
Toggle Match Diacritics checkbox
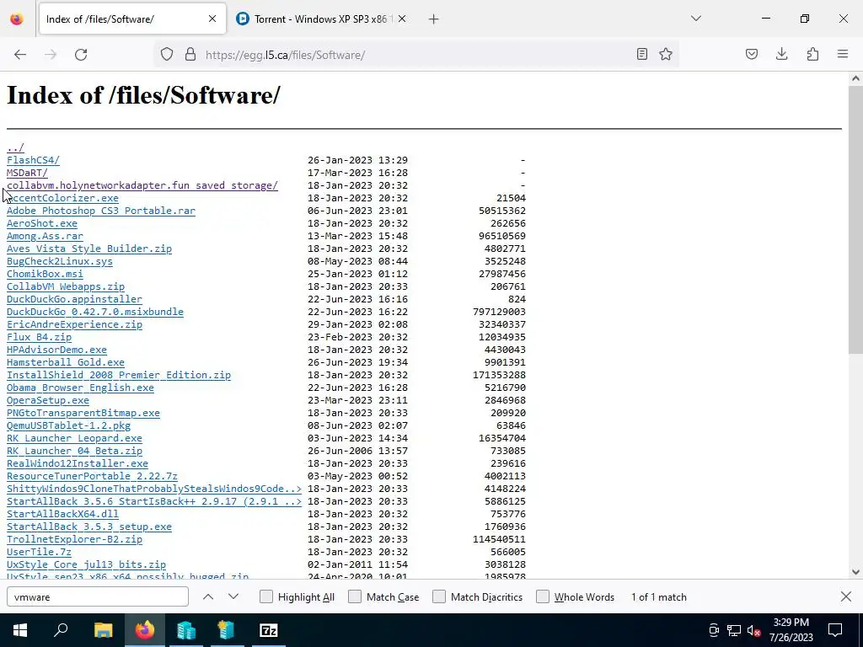tap(439, 597)
